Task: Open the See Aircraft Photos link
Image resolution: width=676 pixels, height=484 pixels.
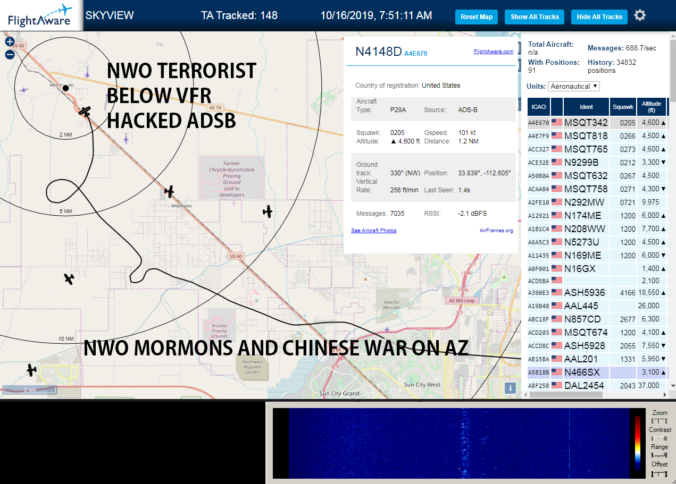Action: coord(373,231)
